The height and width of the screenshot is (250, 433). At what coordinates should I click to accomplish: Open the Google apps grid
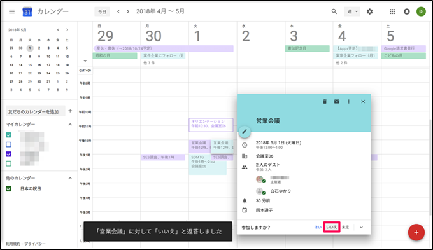(392, 11)
